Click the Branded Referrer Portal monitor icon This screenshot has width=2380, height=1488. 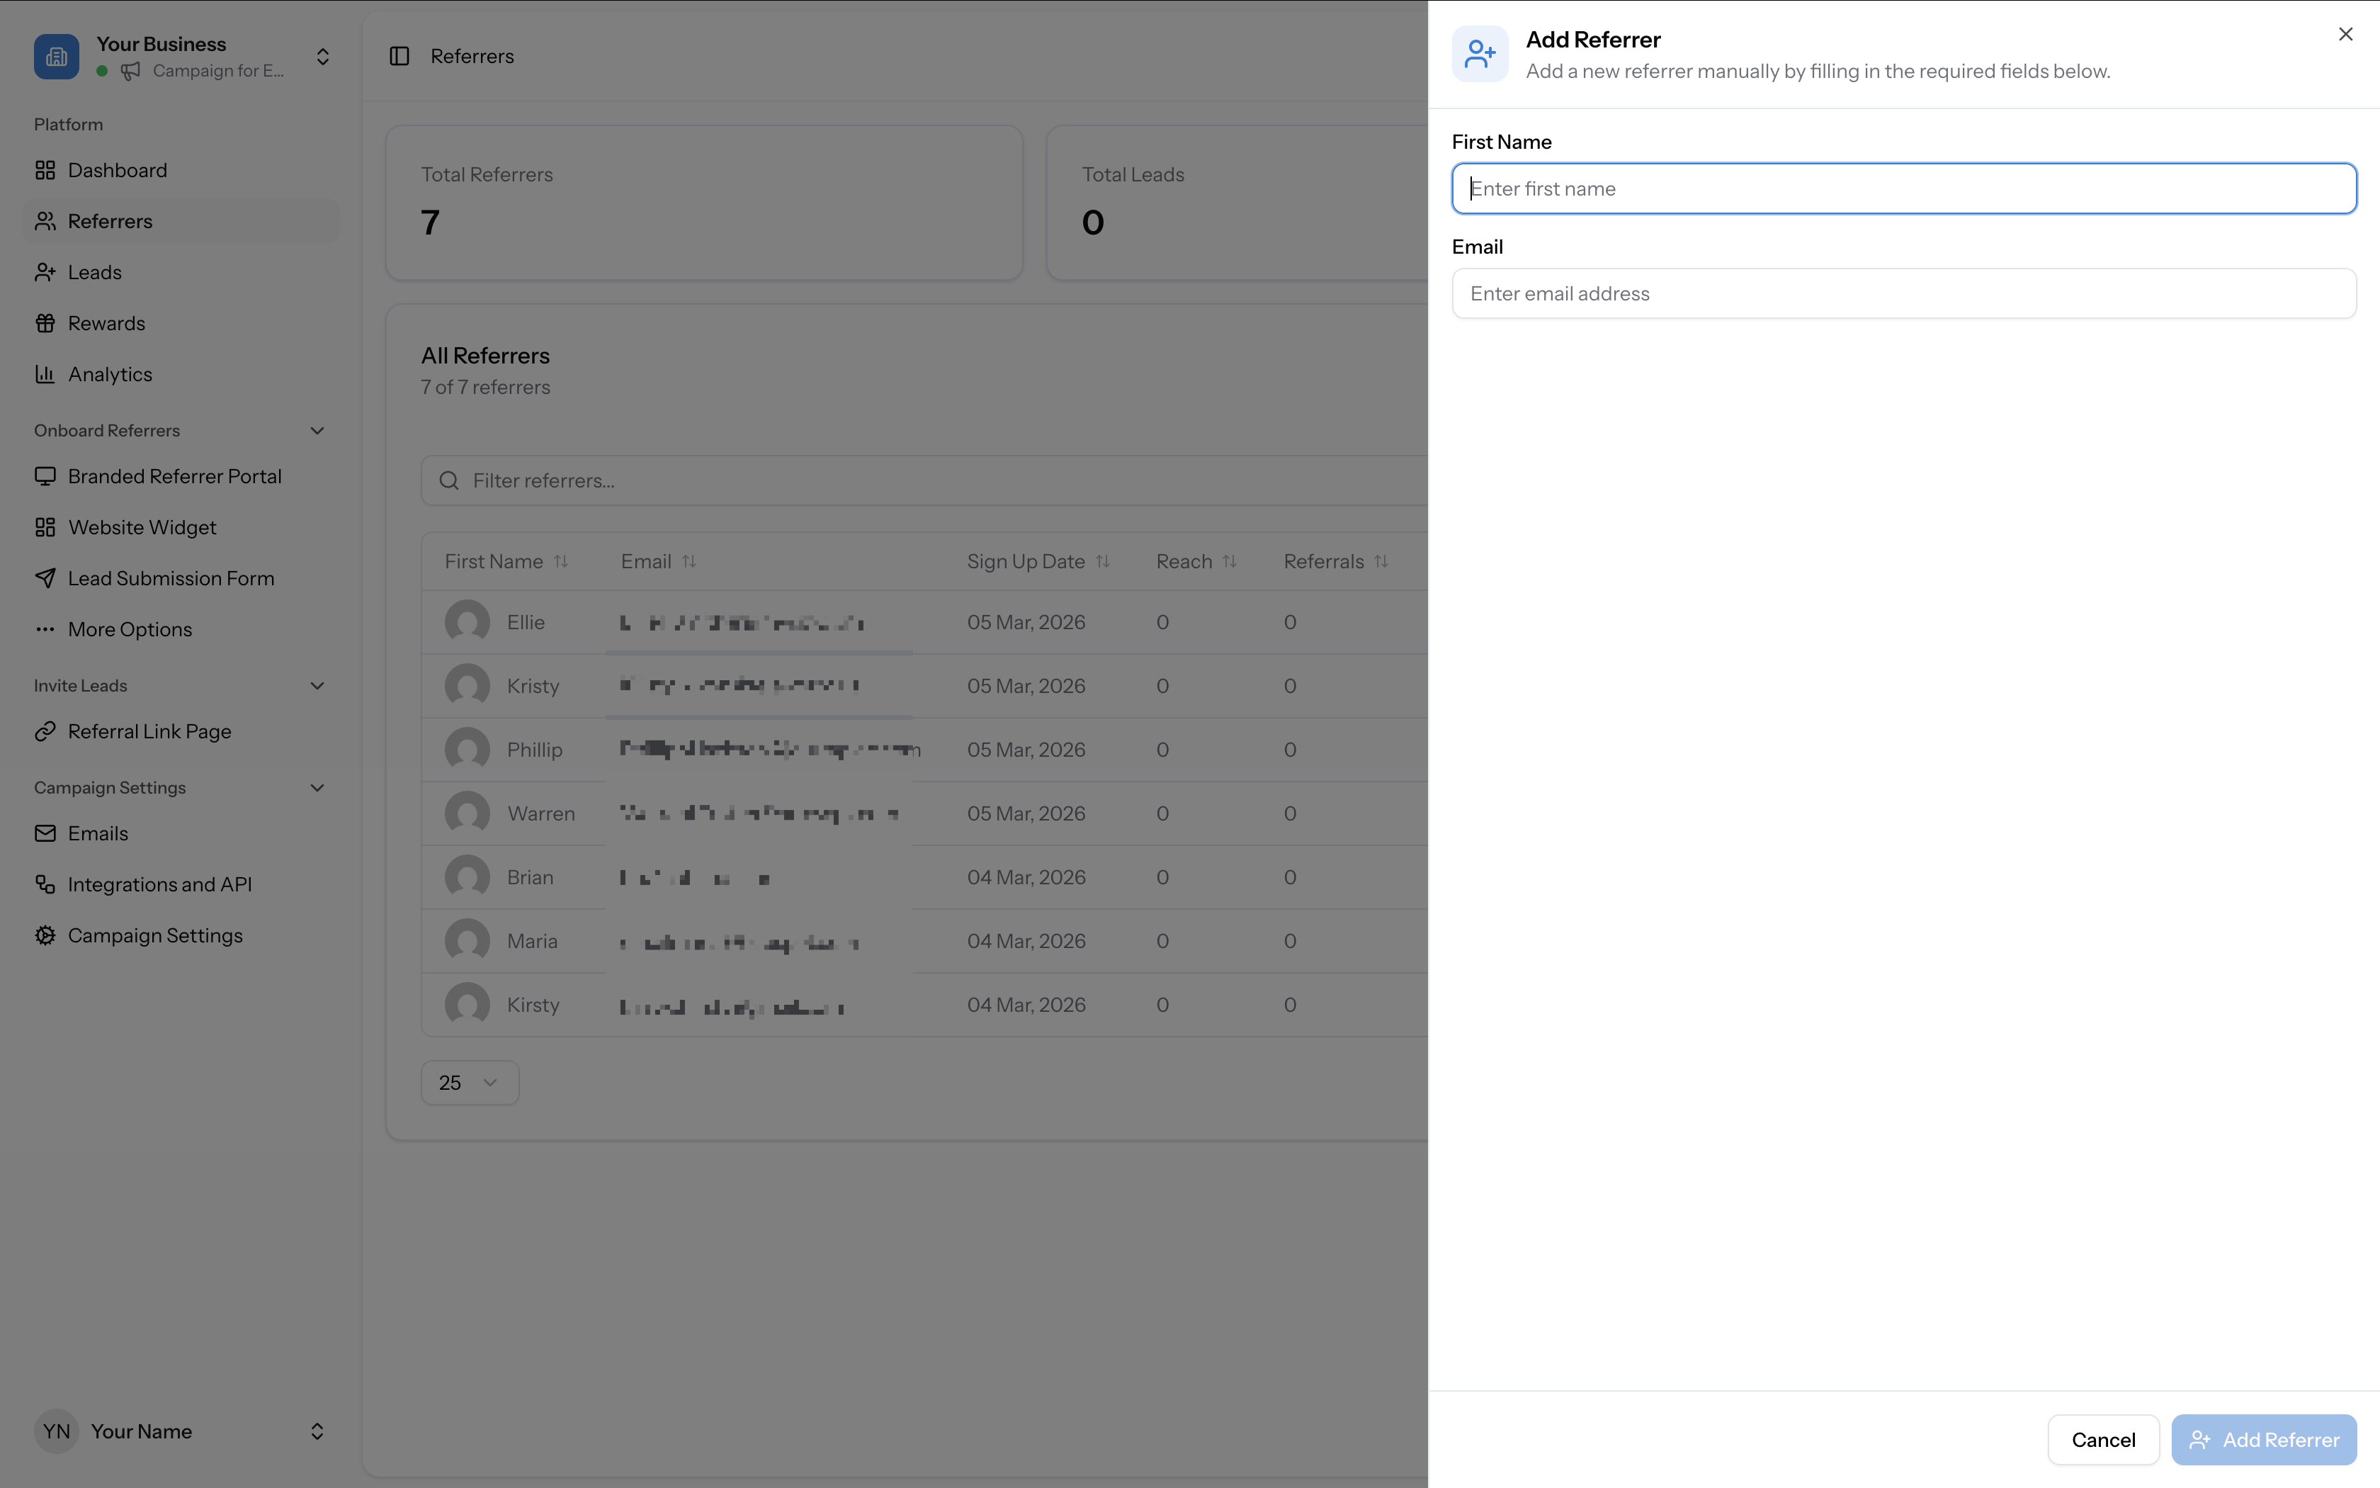(x=45, y=475)
